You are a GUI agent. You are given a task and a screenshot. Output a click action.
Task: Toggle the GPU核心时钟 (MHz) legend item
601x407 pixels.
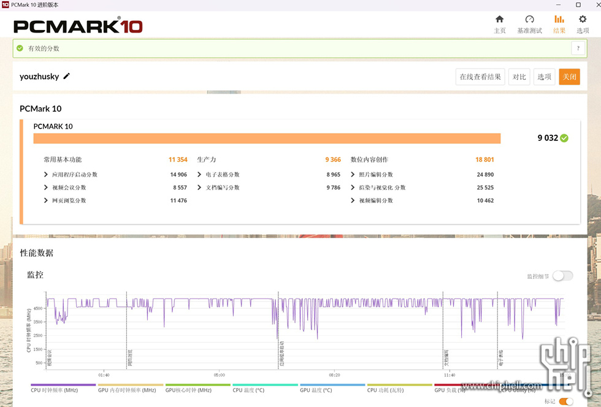click(197, 388)
